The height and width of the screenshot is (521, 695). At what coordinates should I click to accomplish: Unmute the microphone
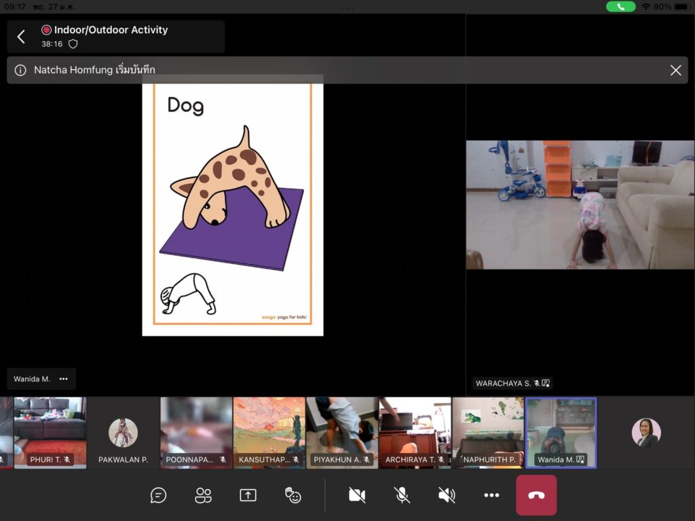pos(402,495)
